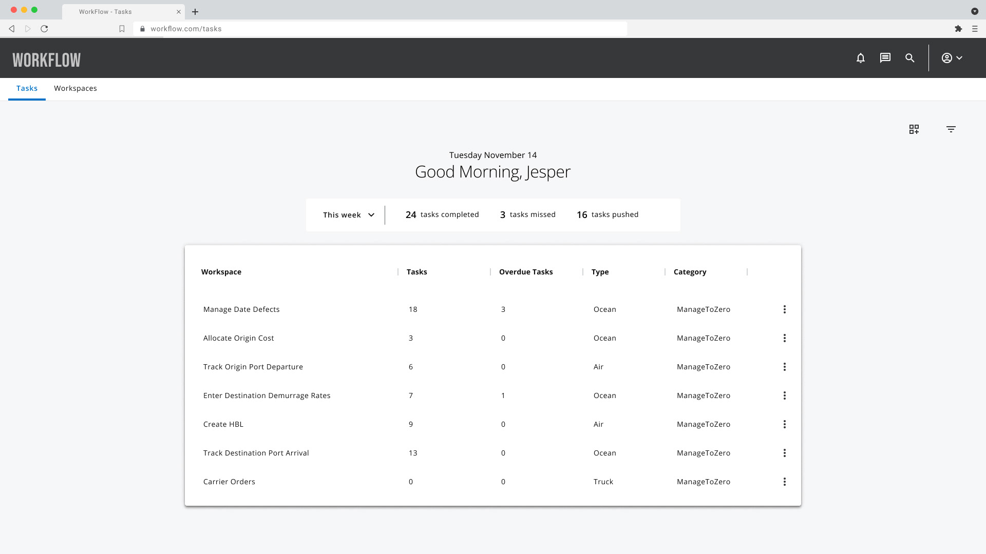Sort by Type column header
Screen dimensions: 986x554
600,272
